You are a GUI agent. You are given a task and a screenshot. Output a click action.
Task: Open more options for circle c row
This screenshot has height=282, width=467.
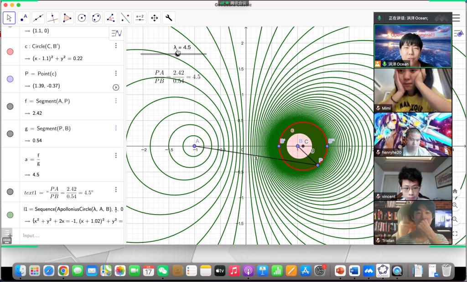coord(116,46)
